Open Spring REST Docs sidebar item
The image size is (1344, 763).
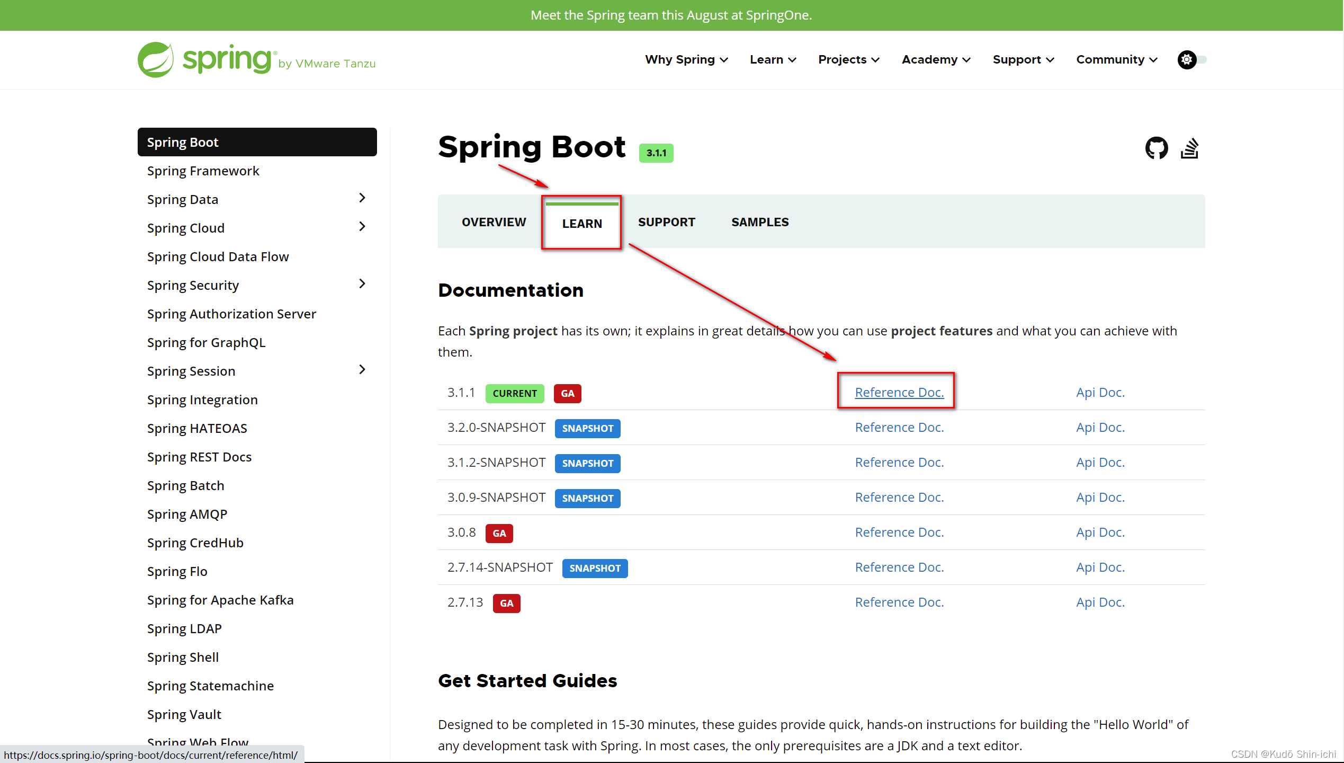[x=199, y=457]
